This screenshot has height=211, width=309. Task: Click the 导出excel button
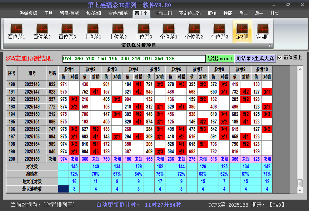pos(220,58)
